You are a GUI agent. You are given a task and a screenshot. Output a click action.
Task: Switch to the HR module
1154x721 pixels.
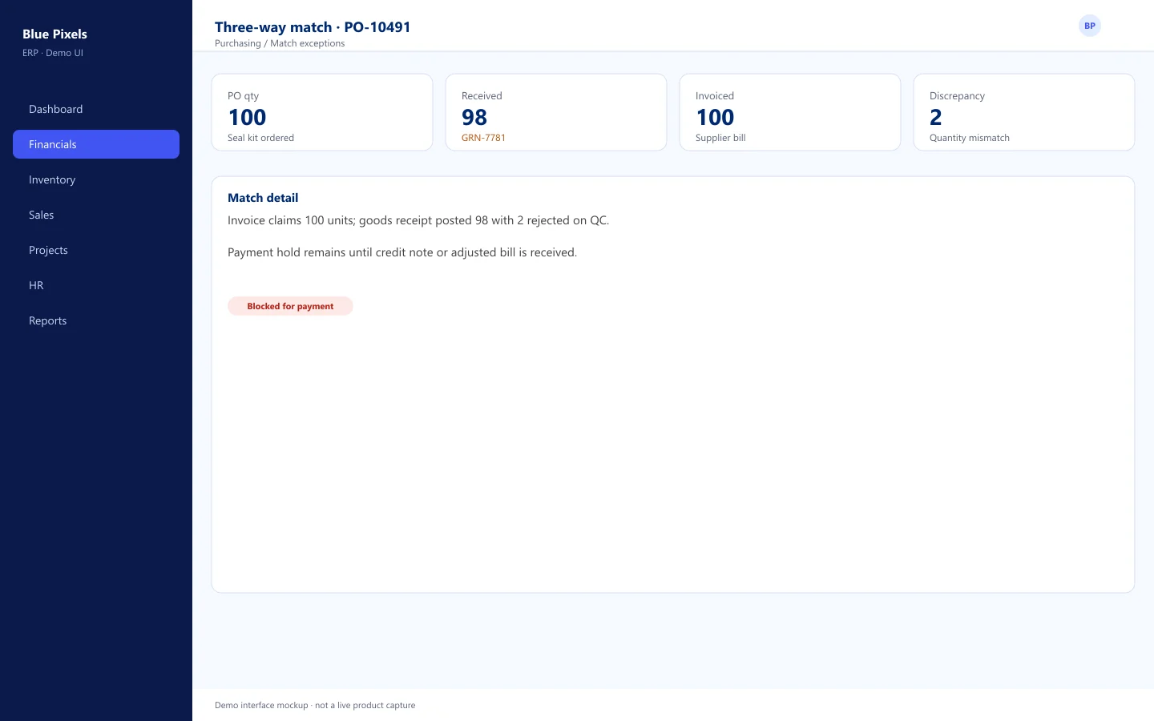pyautogui.click(x=96, y=285)
